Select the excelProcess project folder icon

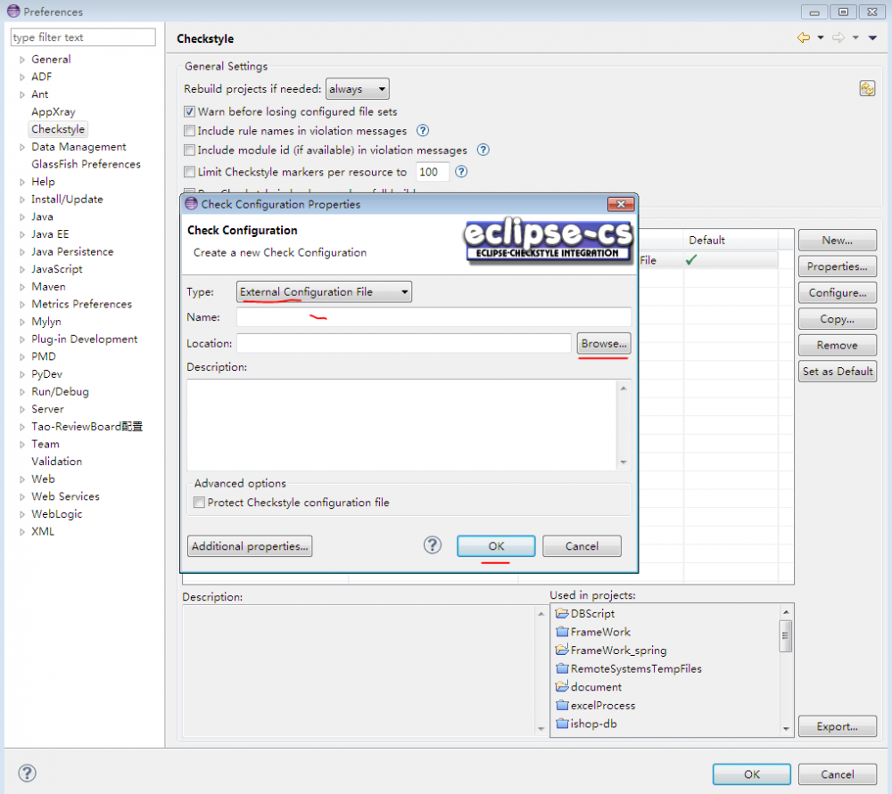pyautogui.click(x=562, y=706)
